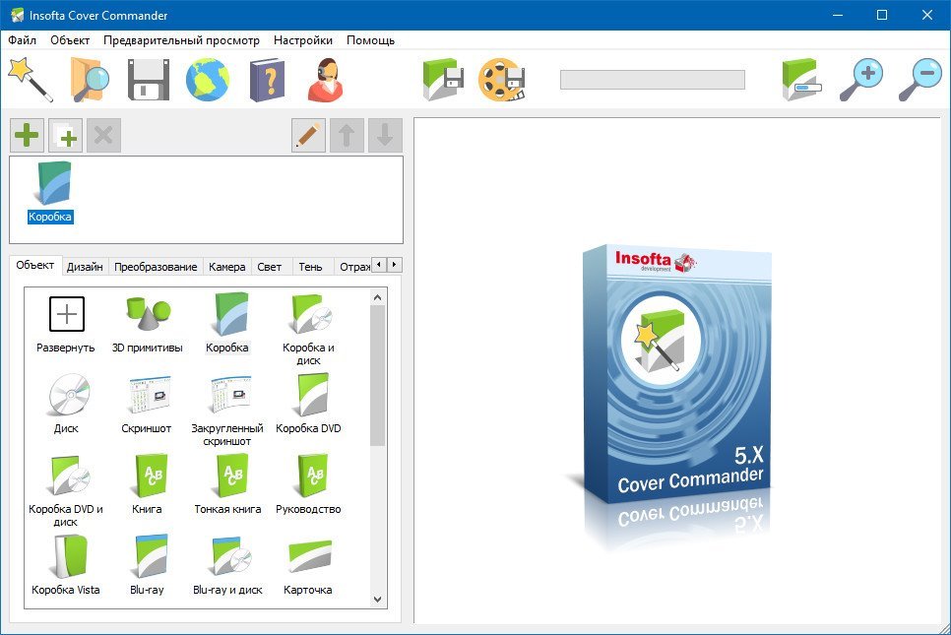Save image with box and floppy icon
Viewport: 951px width, 635px height.
coord(443,80)
